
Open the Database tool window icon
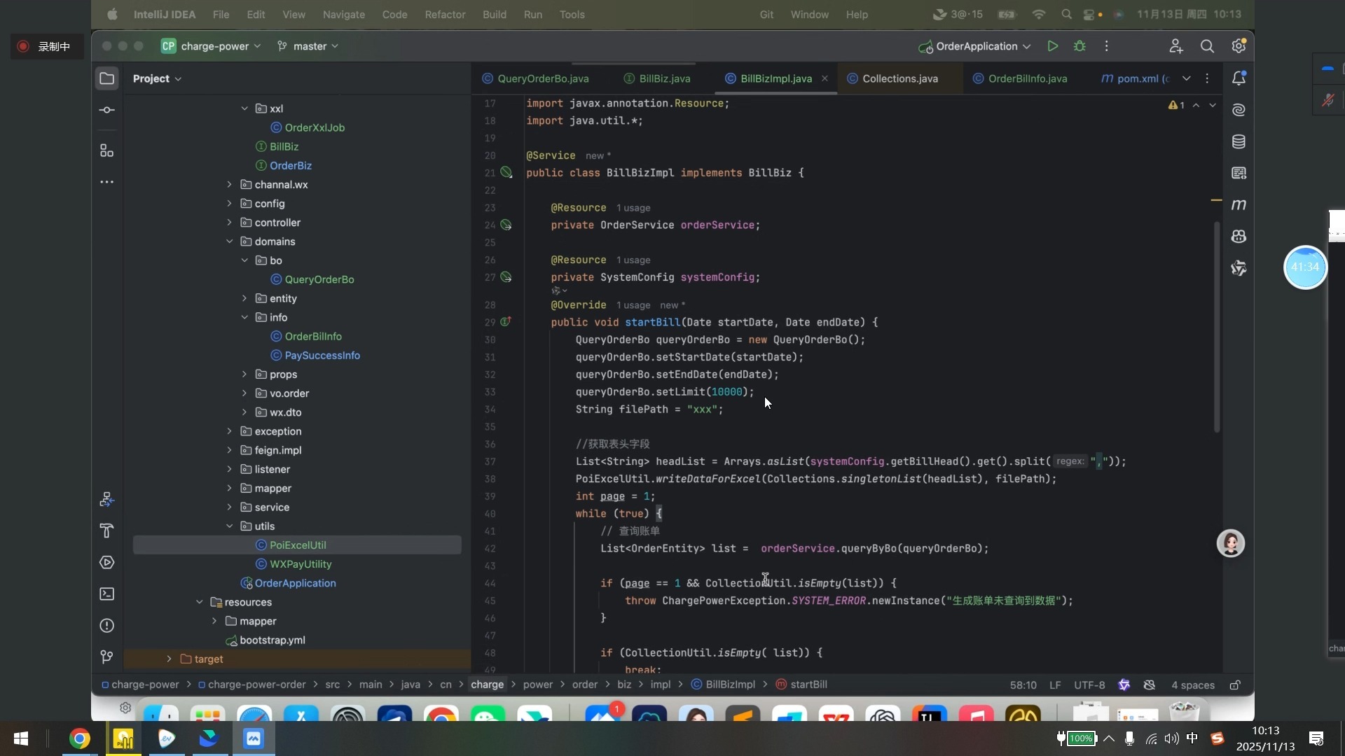[1239, 142]
